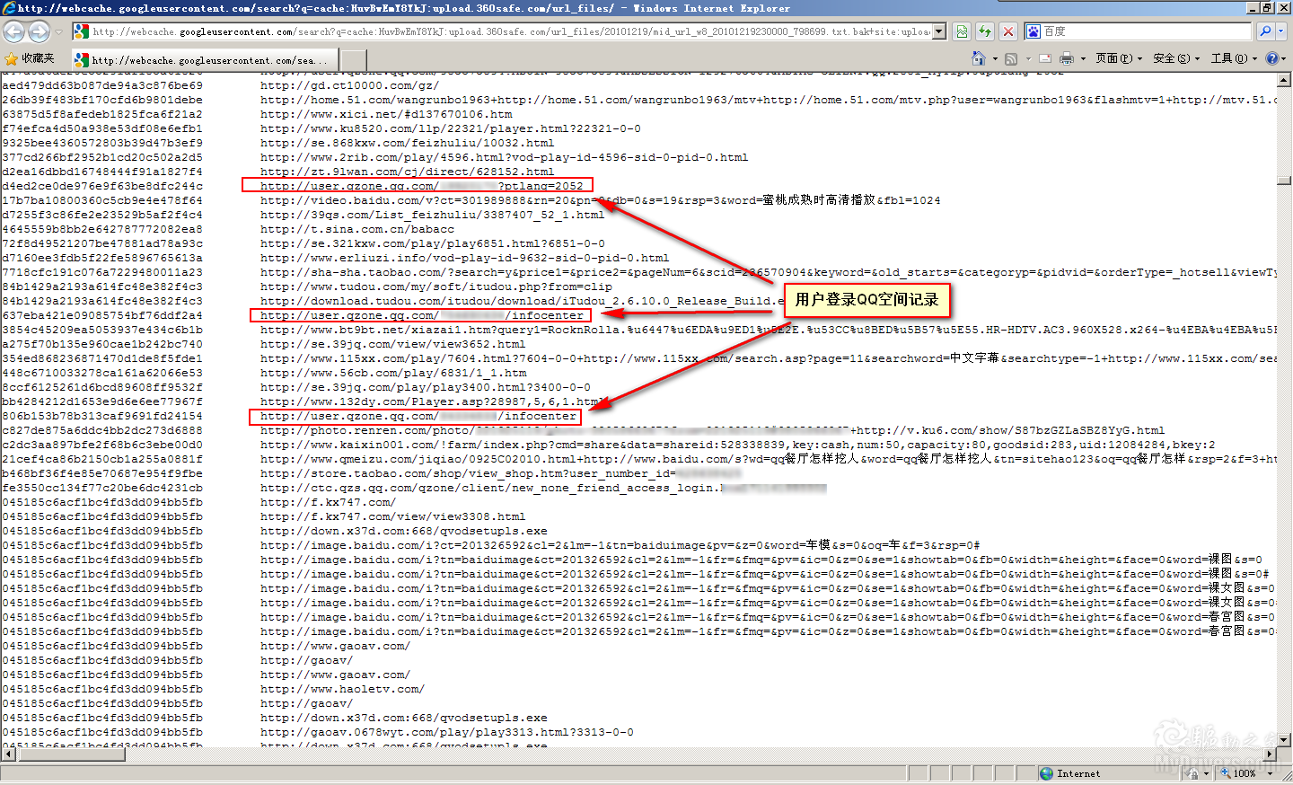
Task: Click the Google favicon in the address bar
Action: (x=82, y=31)
